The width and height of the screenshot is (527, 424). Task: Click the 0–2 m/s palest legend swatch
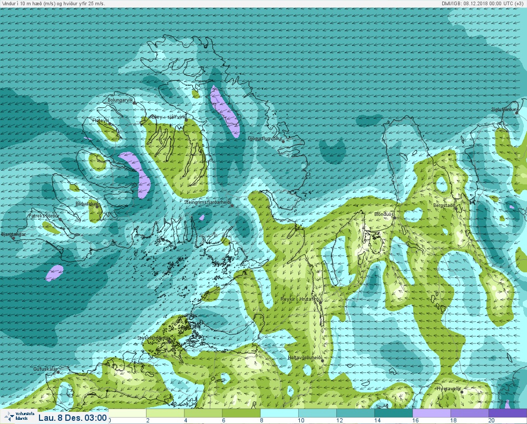click(x=128, y=413)
